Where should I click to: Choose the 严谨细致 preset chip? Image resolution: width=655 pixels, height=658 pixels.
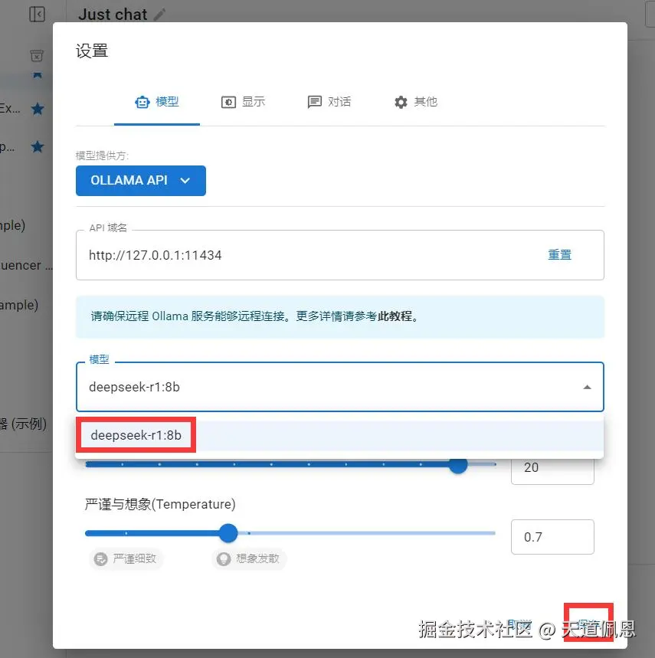click(x=126, y=558)
